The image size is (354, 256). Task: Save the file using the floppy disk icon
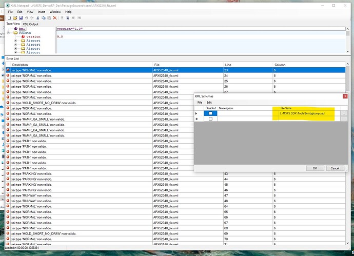tap(21, 18)
